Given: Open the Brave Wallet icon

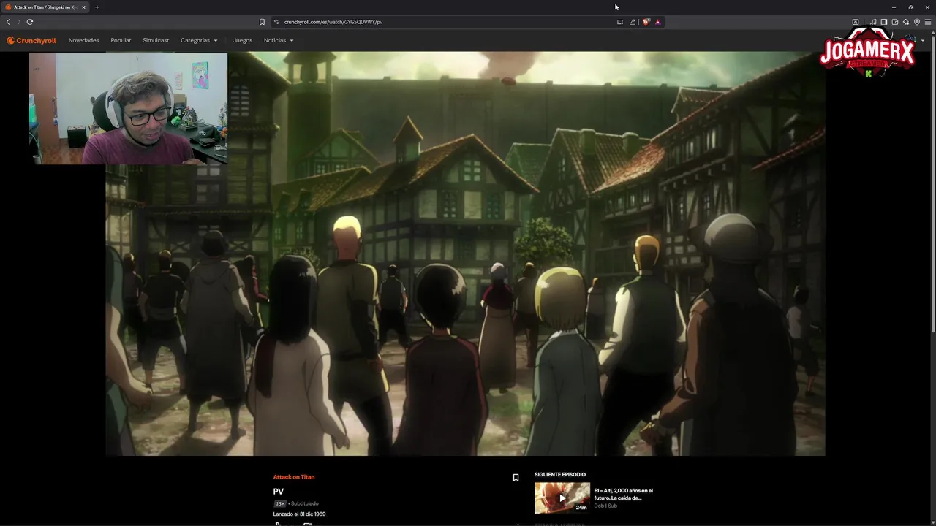Looking at the screenshot, I should click(x=894, y=22).
